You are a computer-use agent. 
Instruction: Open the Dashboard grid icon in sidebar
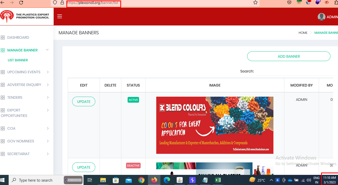click(3, 38)
